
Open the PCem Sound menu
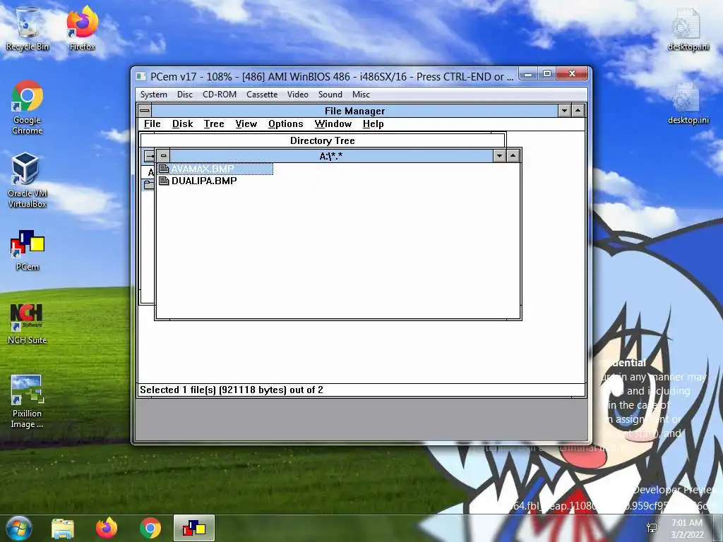[330, 95]
